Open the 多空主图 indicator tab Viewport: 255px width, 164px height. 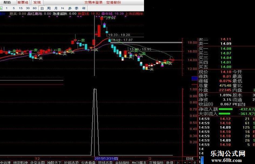pyautogui.click(x=38, y=162)
